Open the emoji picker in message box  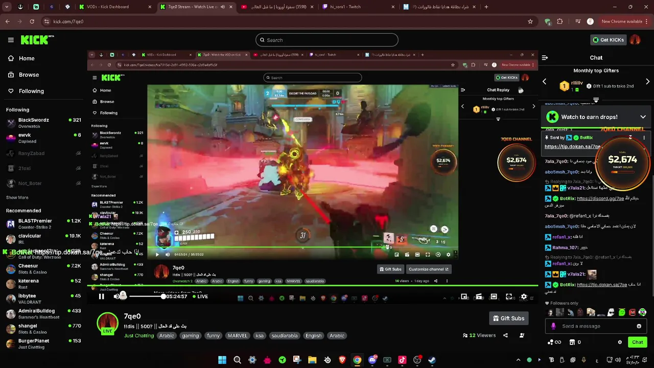[639, 326]
